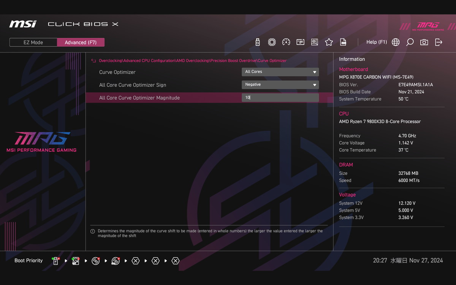Open the speedometer gauge icon
The height and width of the screenshot is (285, 456).
pyautogui.click(x=286, y=42)
